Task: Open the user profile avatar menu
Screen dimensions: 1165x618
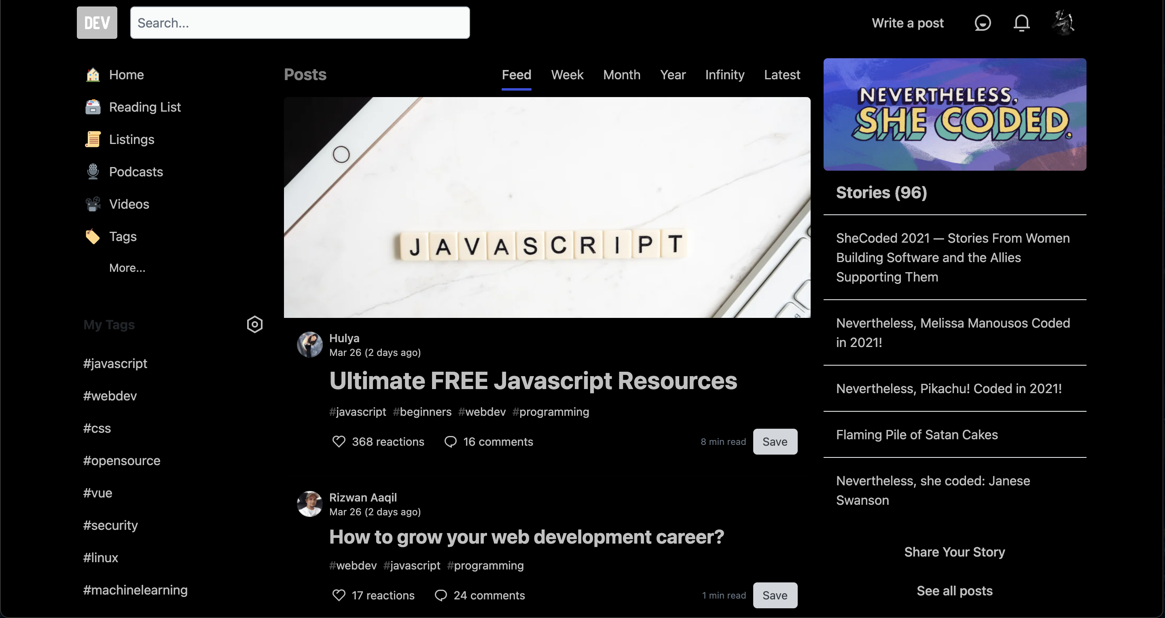Action: (1063, 23)
